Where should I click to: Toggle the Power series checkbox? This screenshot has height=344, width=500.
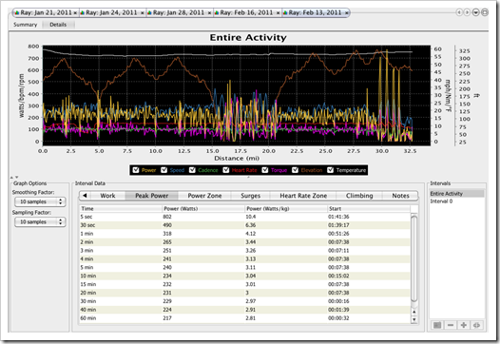(136, 170)
